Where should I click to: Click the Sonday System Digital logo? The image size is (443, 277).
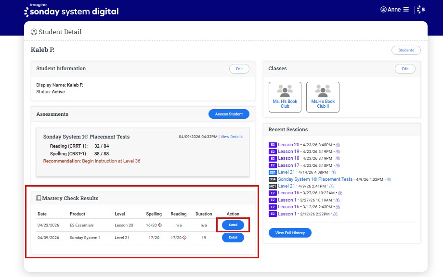[71, 10]
